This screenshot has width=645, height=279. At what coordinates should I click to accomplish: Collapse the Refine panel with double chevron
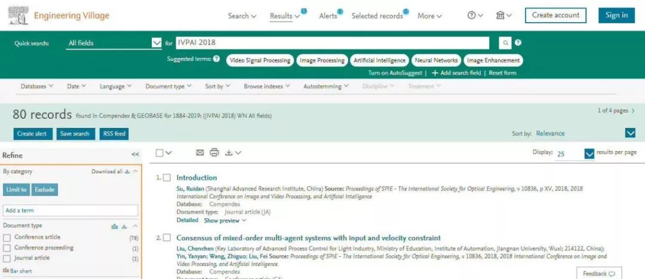[136, 154]
